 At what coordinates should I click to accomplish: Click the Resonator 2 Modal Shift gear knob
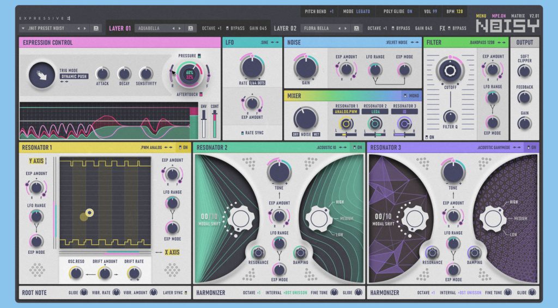coord(240,219)
